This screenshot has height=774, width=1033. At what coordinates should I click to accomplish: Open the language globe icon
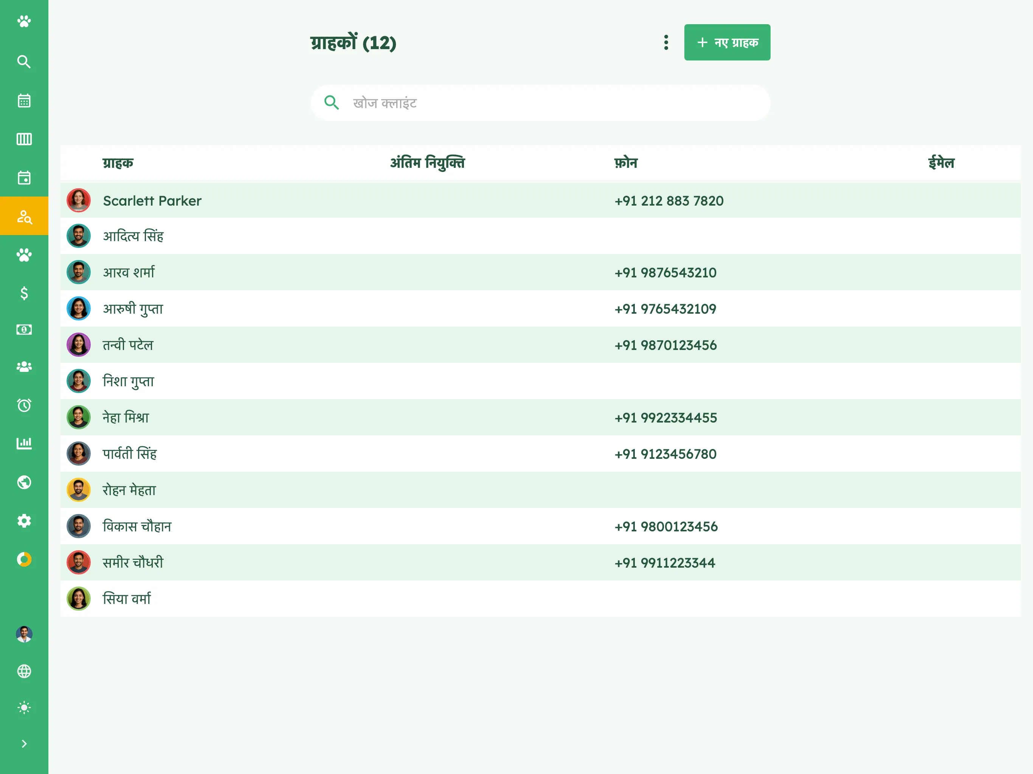click(x=24, y=671)
